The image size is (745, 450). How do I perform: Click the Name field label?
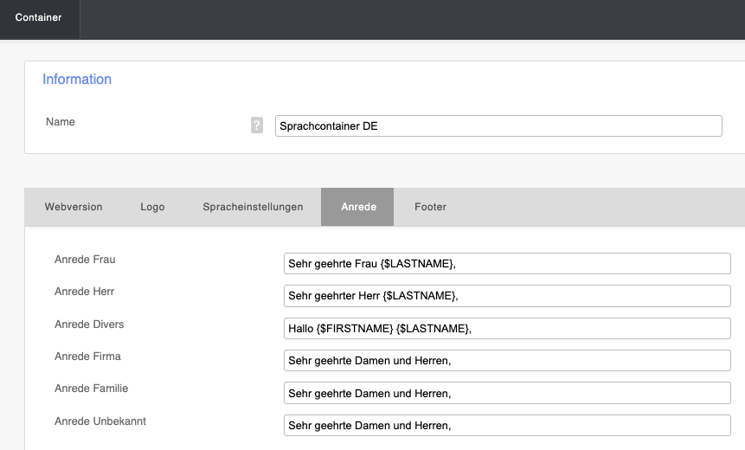[61, 122]
